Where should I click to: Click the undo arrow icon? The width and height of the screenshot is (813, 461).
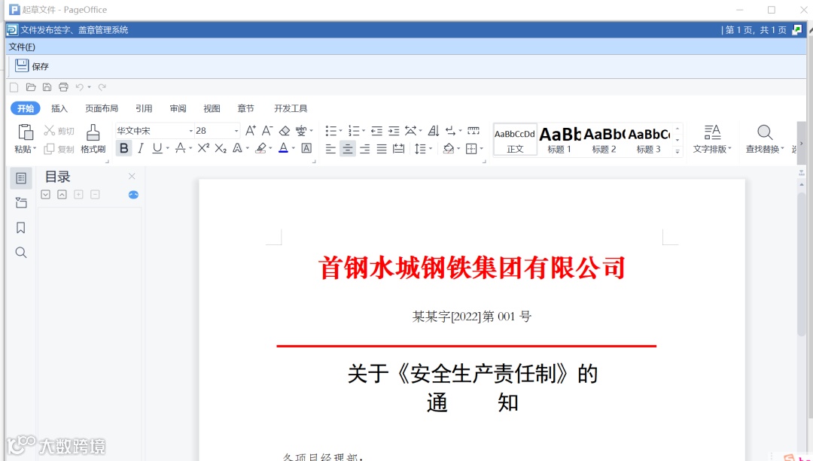tap(79, 87)
